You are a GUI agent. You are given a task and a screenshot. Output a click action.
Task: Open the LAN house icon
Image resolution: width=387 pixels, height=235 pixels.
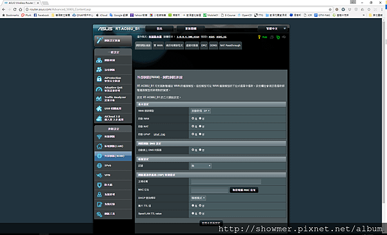(99, 146)
